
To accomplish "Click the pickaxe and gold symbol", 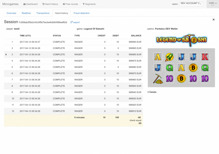I will pos(158,79).
